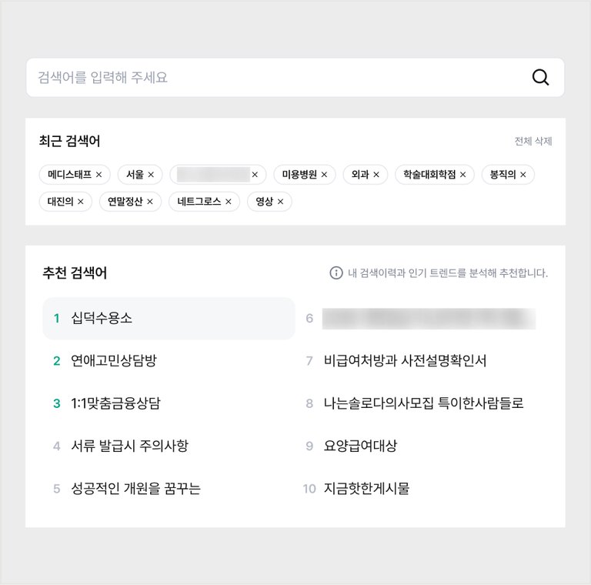591x585 pixels.
Task: Remove the 네트그로스 recent search chip
Action: [229, 202]
